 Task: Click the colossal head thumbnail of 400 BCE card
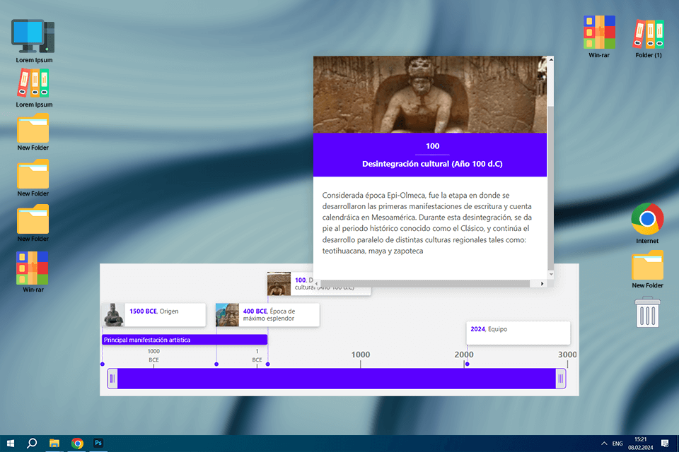227,315
